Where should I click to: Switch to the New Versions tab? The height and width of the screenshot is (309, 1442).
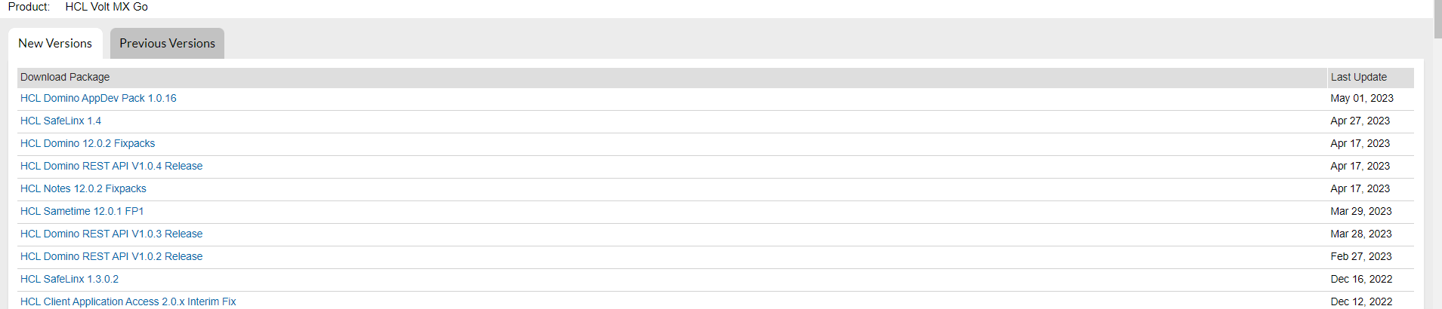click(x=55, y=44)
